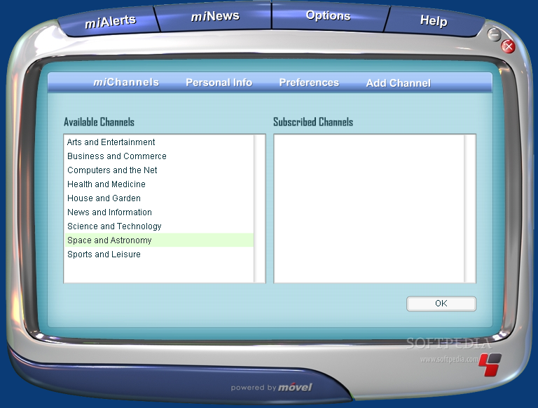Select Business and Commerce channel
This screenshot has height=408, width=538.
(x=159, y=156)
